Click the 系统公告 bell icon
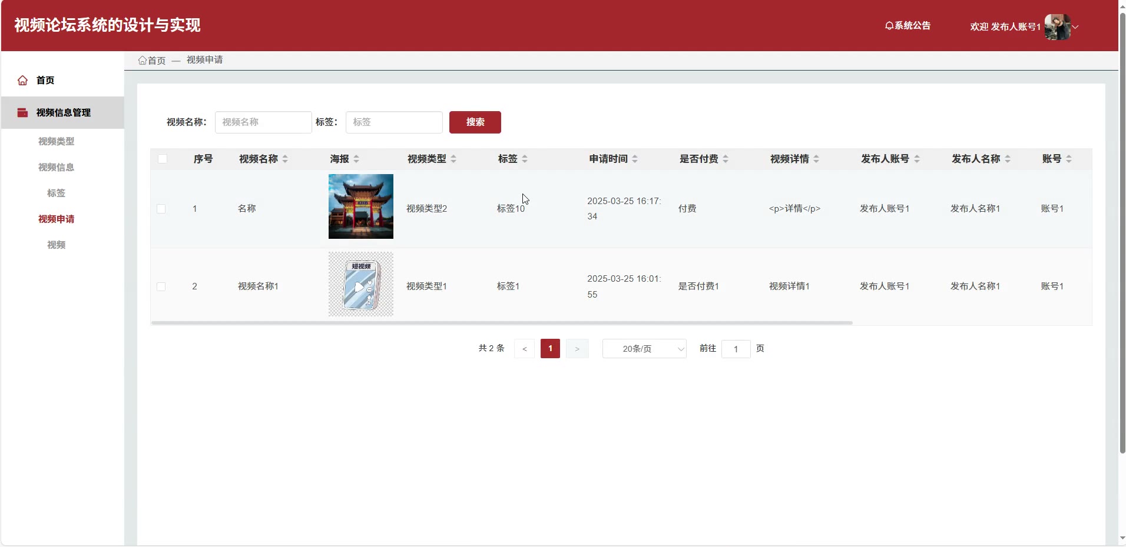 [x=889, y=26]
